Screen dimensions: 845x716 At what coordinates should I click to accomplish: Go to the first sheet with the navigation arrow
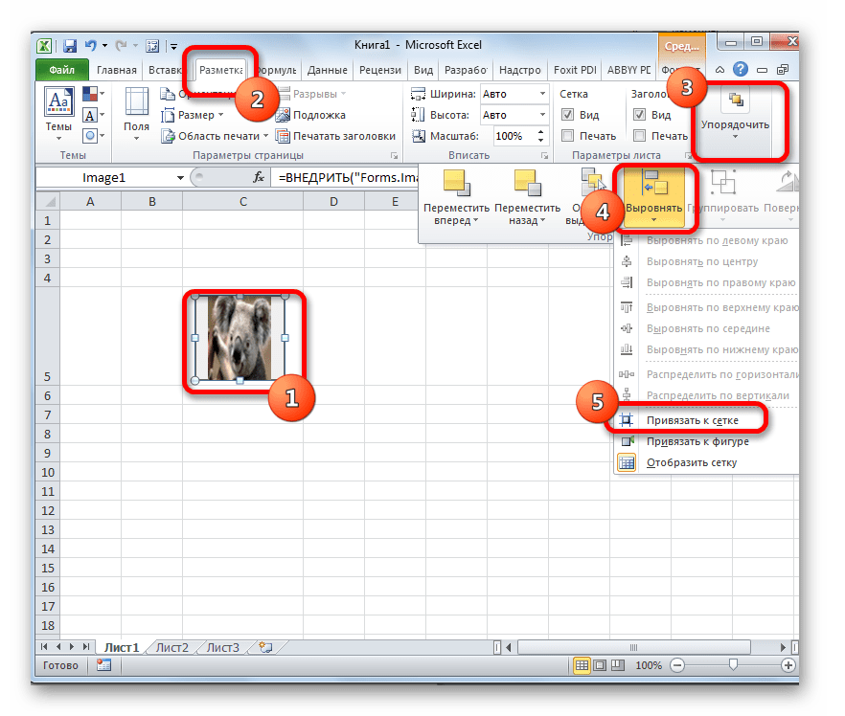click(x=44, y=646)
